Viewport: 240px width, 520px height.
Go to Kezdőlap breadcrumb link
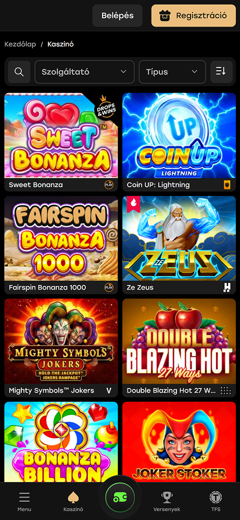click(20, 44)
